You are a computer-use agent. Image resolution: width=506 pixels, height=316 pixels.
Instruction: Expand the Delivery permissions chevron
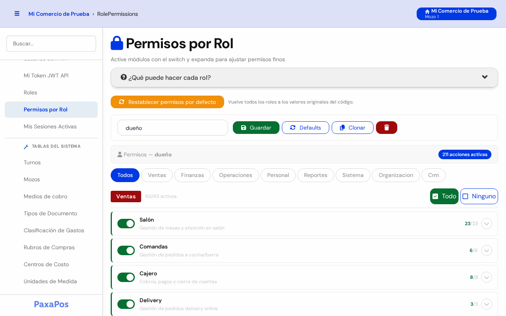[x=487, y=304]
